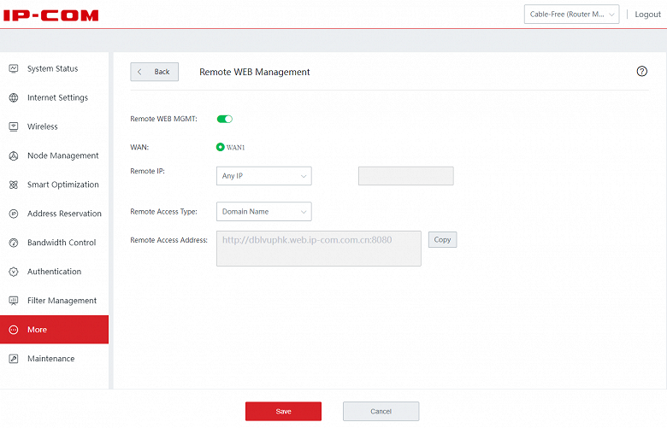
Task: Click the Node Management icon
Action: tap(13, 155)
